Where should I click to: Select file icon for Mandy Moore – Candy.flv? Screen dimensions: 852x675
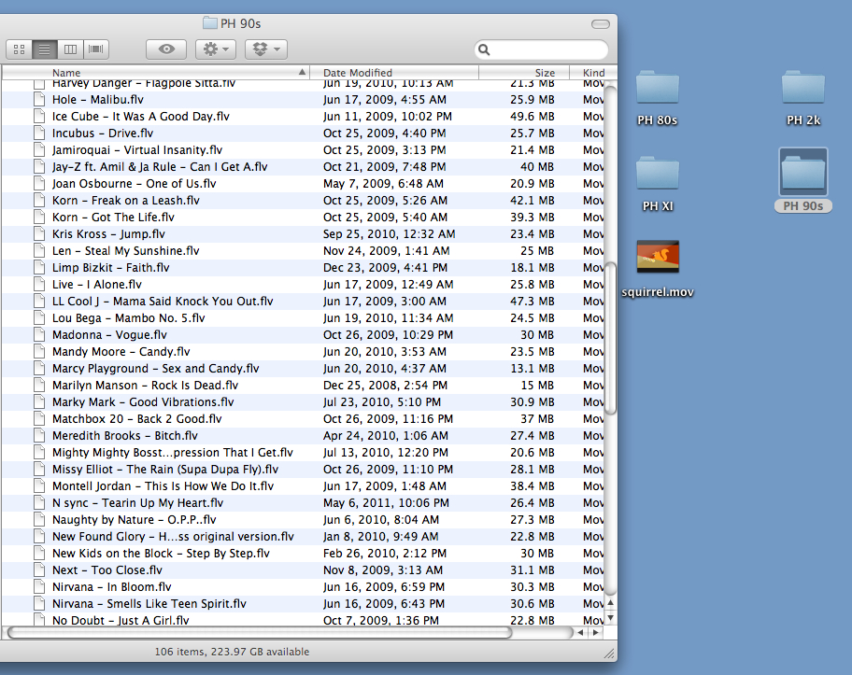(39, 352)
